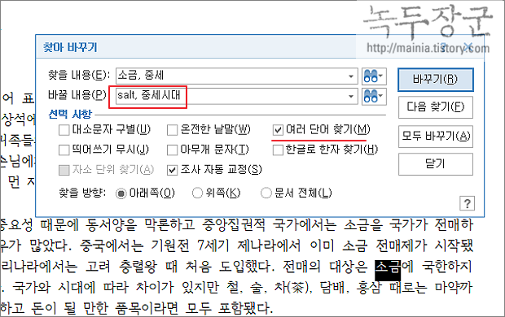Enable 온전한 낱말(W) checkbox
Viewport: 505px width, 317px height.
(173, 130)
